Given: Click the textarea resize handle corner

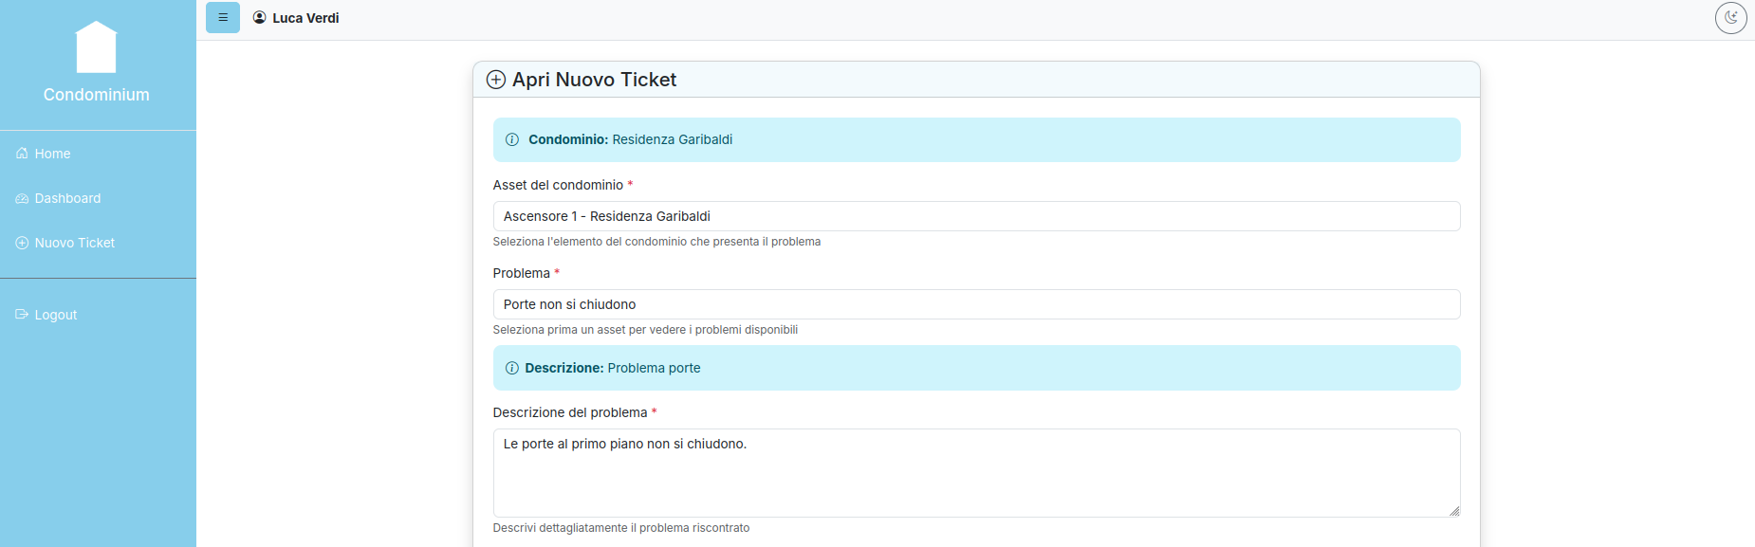Looking at the screenshot, I should pyautogui.click(x=1454, y=511).
